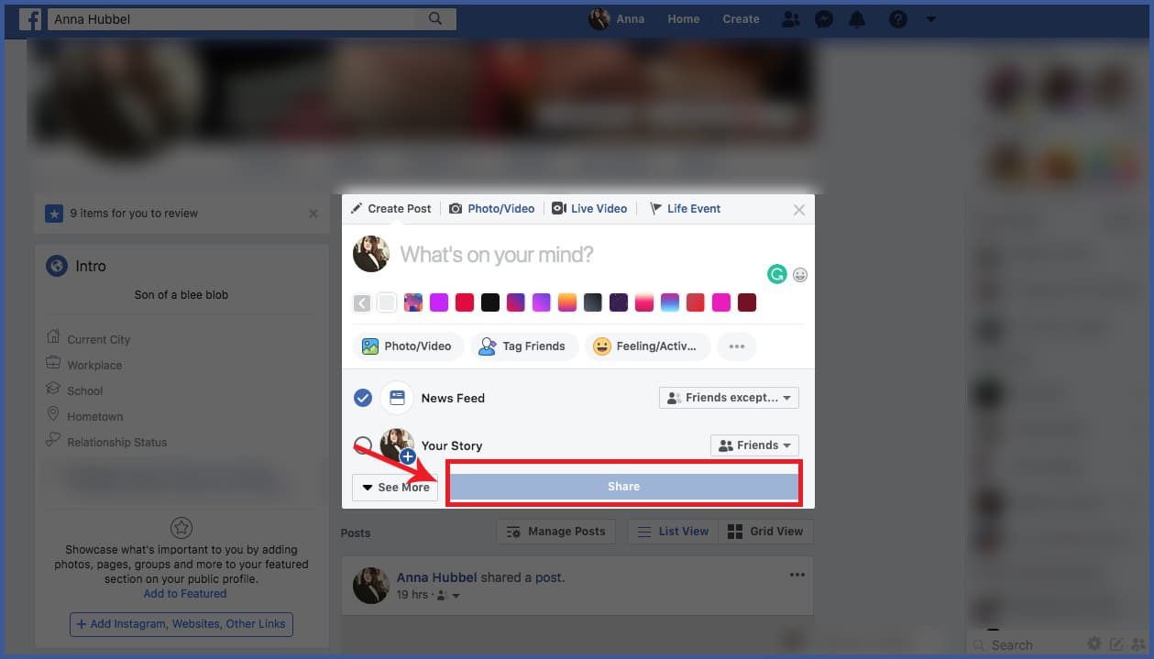Collapse the background color picker arrow

pyautogui.click(x=362, y=302)
